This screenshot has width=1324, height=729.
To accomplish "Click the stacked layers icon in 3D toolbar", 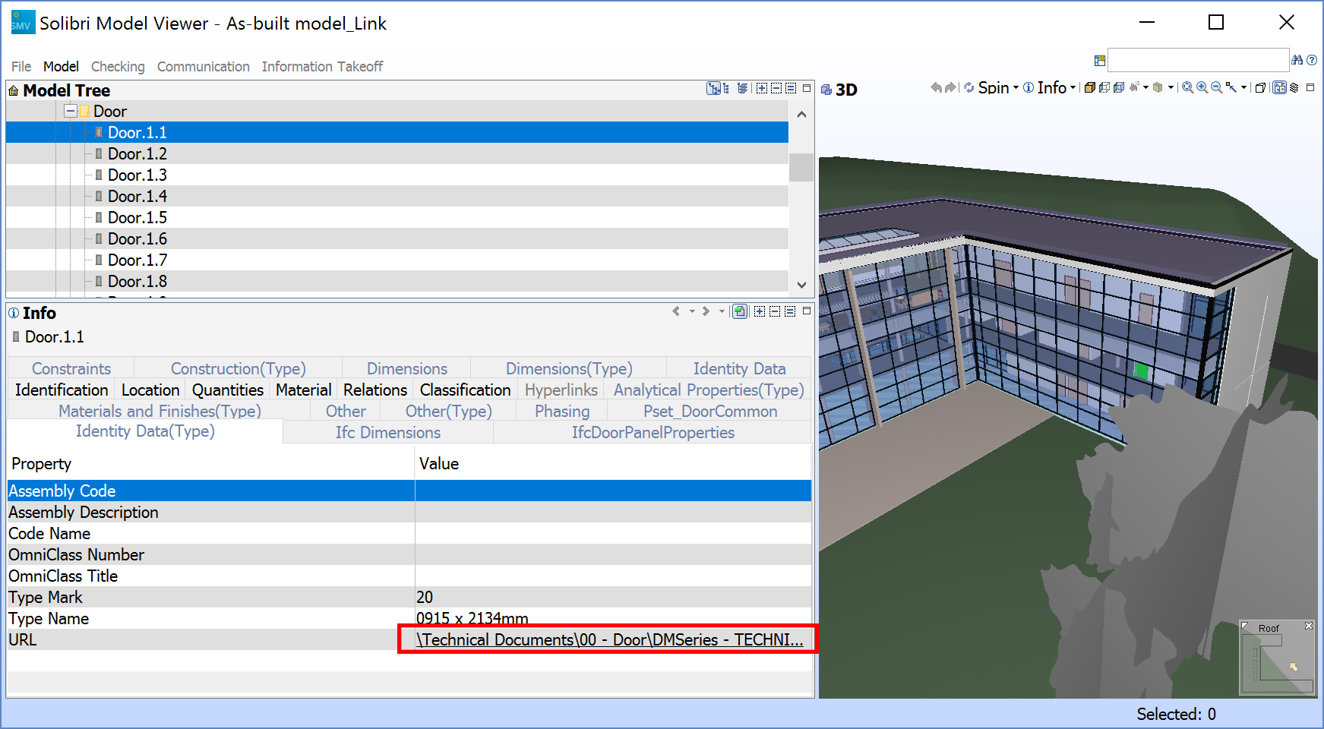I will tap(1294, 87).
